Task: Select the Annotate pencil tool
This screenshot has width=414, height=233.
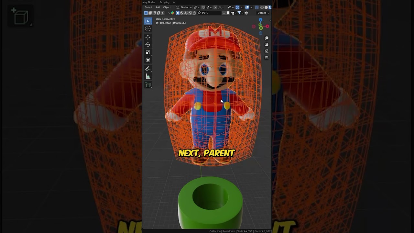Action: 148,69
